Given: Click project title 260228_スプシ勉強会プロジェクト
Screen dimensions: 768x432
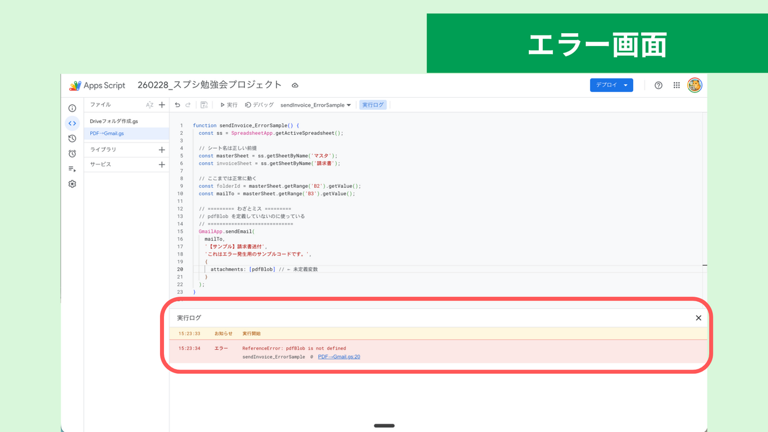Looking at the screenshot, I should click(209, 85).
